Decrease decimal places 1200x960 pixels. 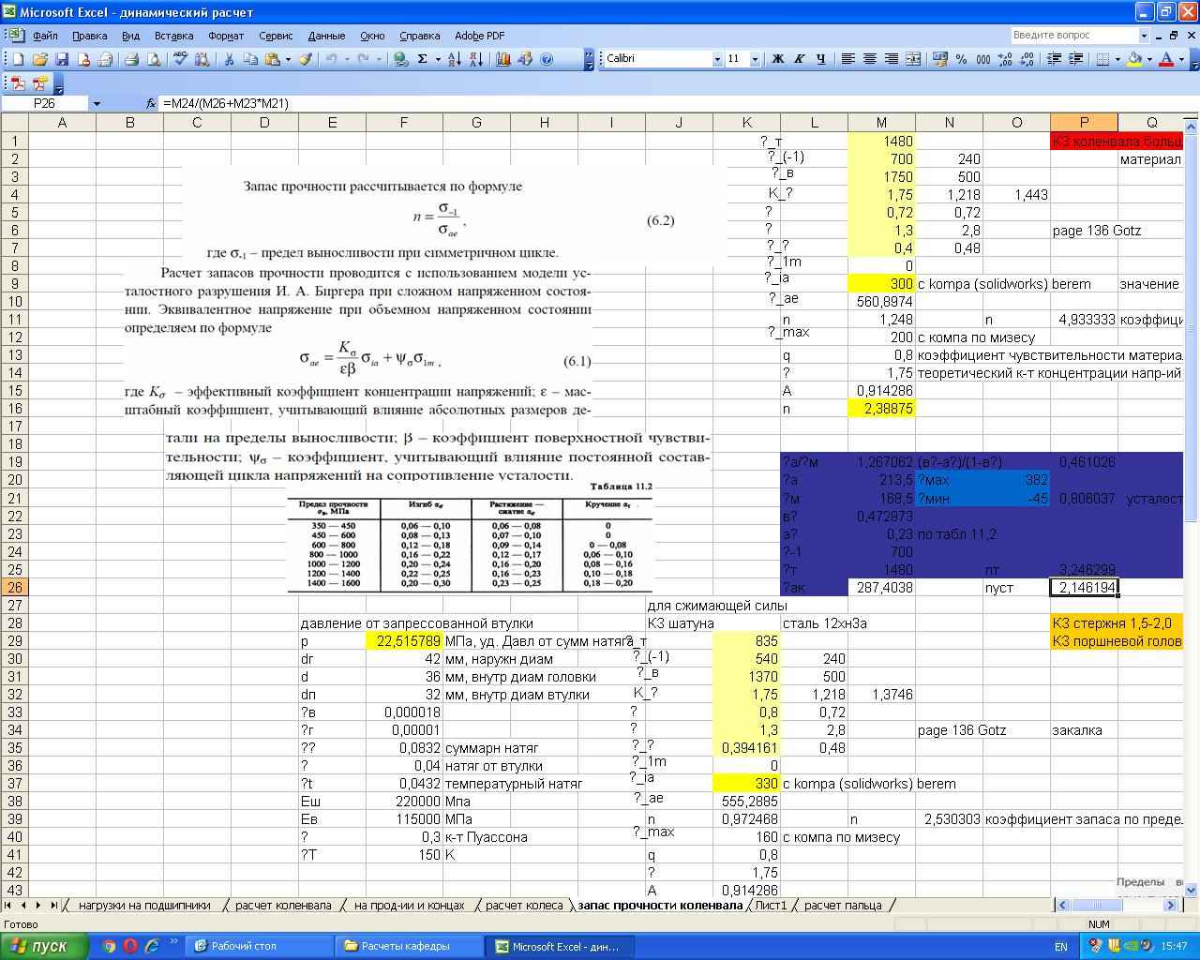[1027, 58]
